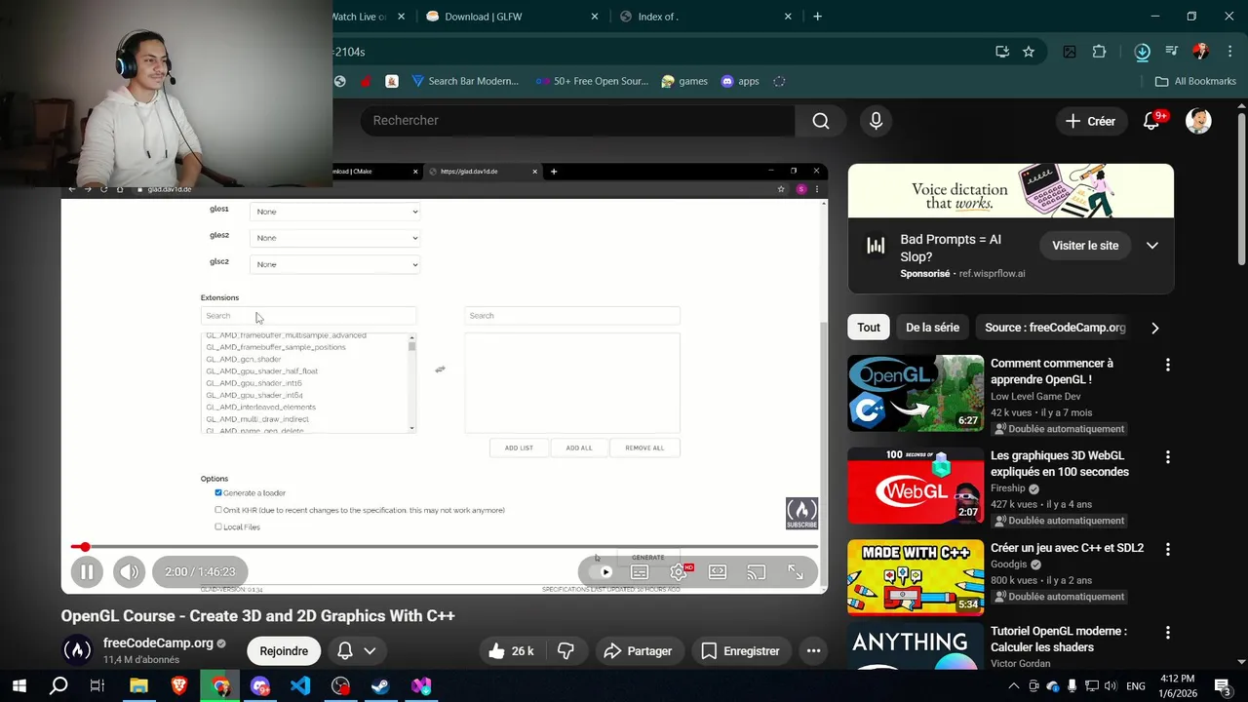This screenshot has width=1248, height=702.
Task: Open a new browser tab
Action: pyautogui.click(x=817, y=17)
